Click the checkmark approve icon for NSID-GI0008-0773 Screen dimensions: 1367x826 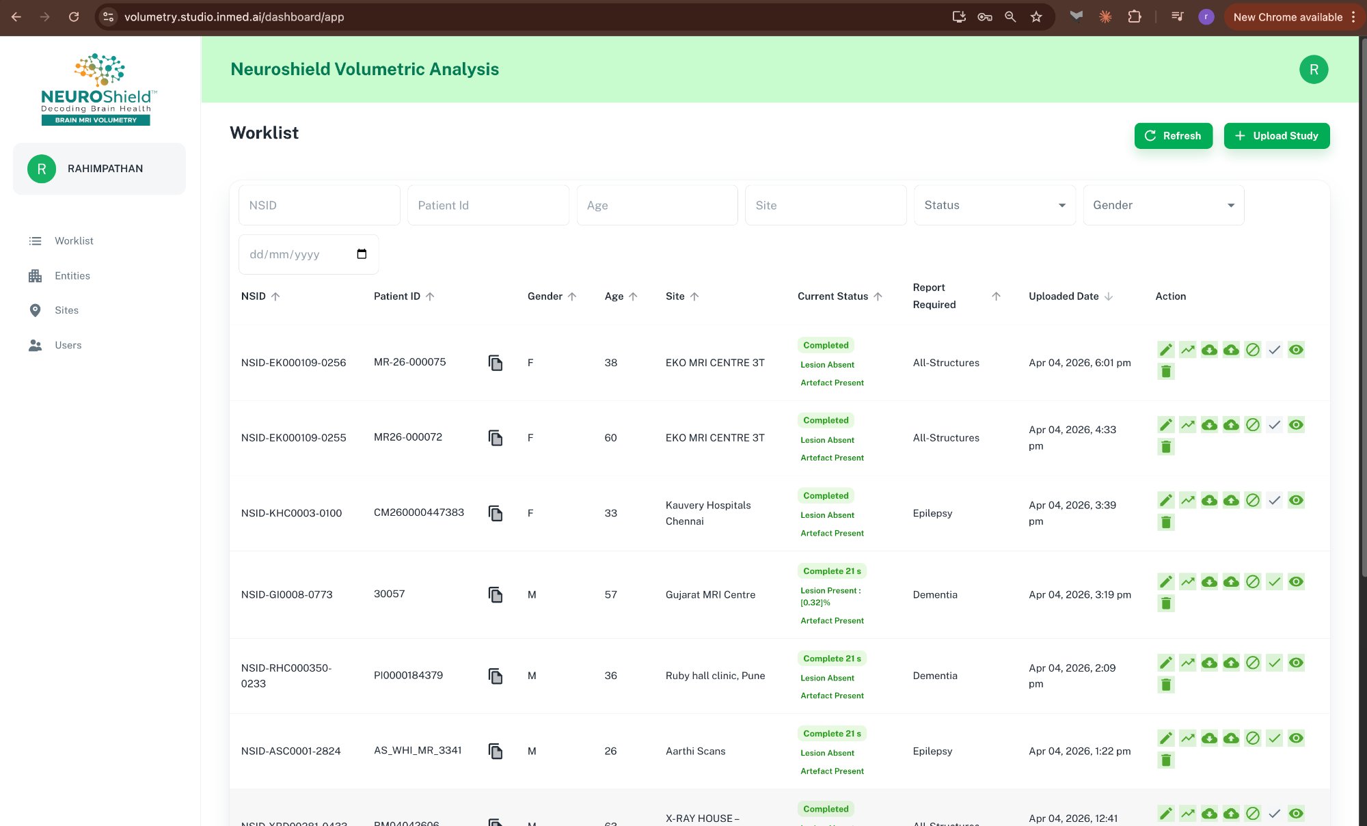1275,581
